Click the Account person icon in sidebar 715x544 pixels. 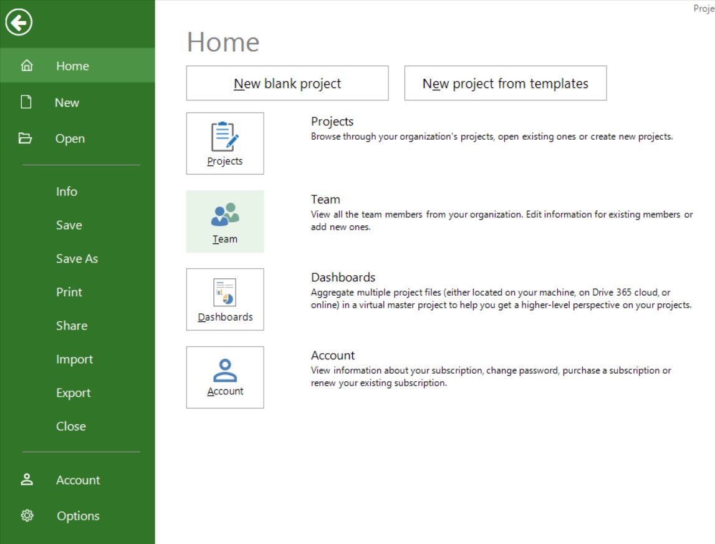(x=26, y=480)
